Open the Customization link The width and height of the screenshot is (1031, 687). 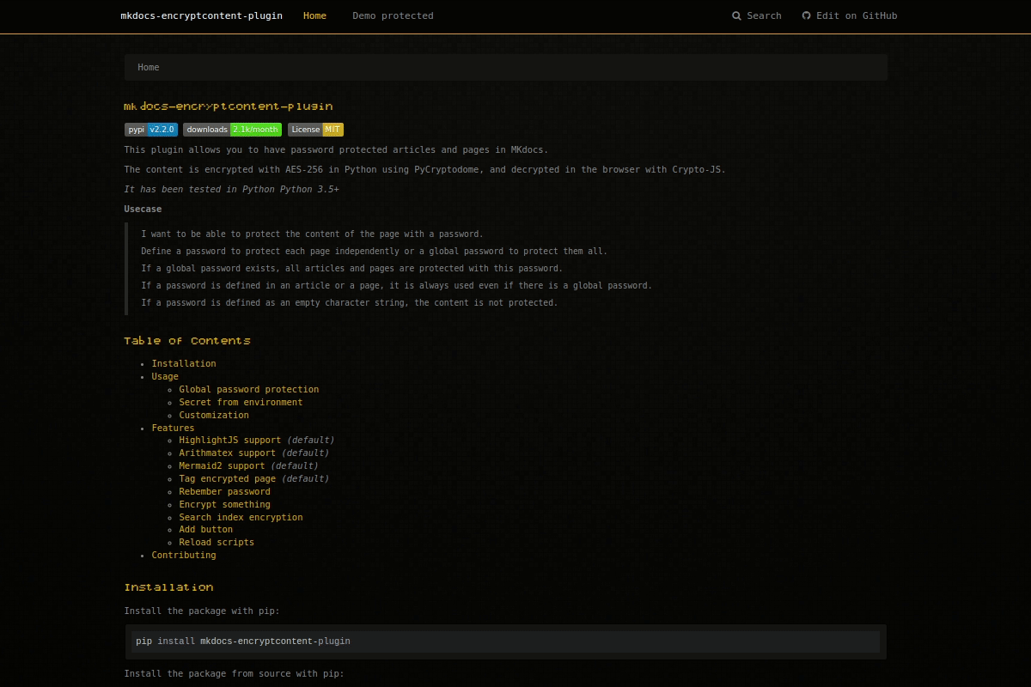point(213,415)
